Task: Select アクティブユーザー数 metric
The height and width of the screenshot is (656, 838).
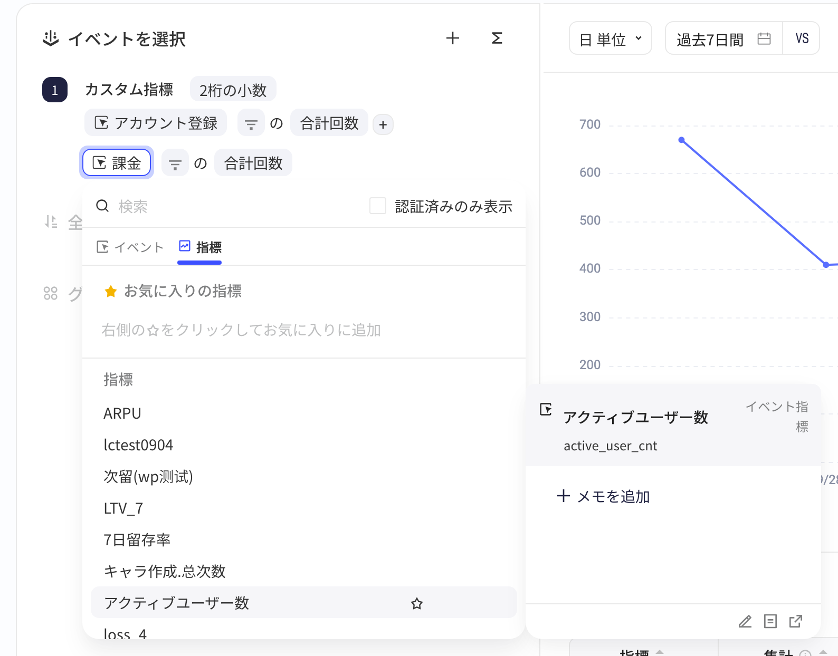Action: point(303,602)
